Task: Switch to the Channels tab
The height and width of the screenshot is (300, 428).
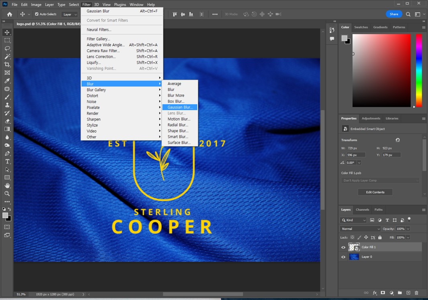Action: (x=362, y=209)
